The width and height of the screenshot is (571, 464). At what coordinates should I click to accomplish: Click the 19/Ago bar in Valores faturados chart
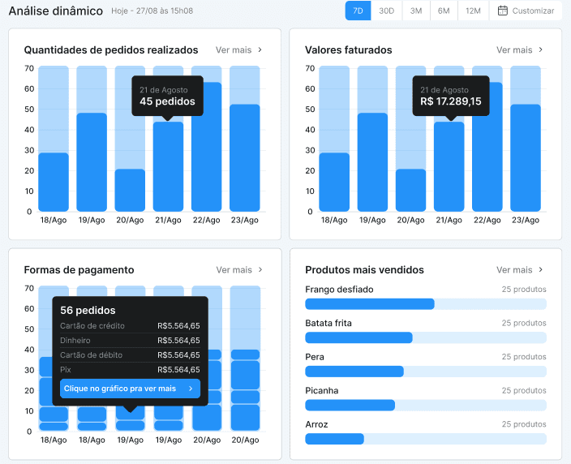[372, 161]
